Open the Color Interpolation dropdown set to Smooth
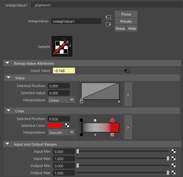 pyautogui.click(x=61, y=132)
